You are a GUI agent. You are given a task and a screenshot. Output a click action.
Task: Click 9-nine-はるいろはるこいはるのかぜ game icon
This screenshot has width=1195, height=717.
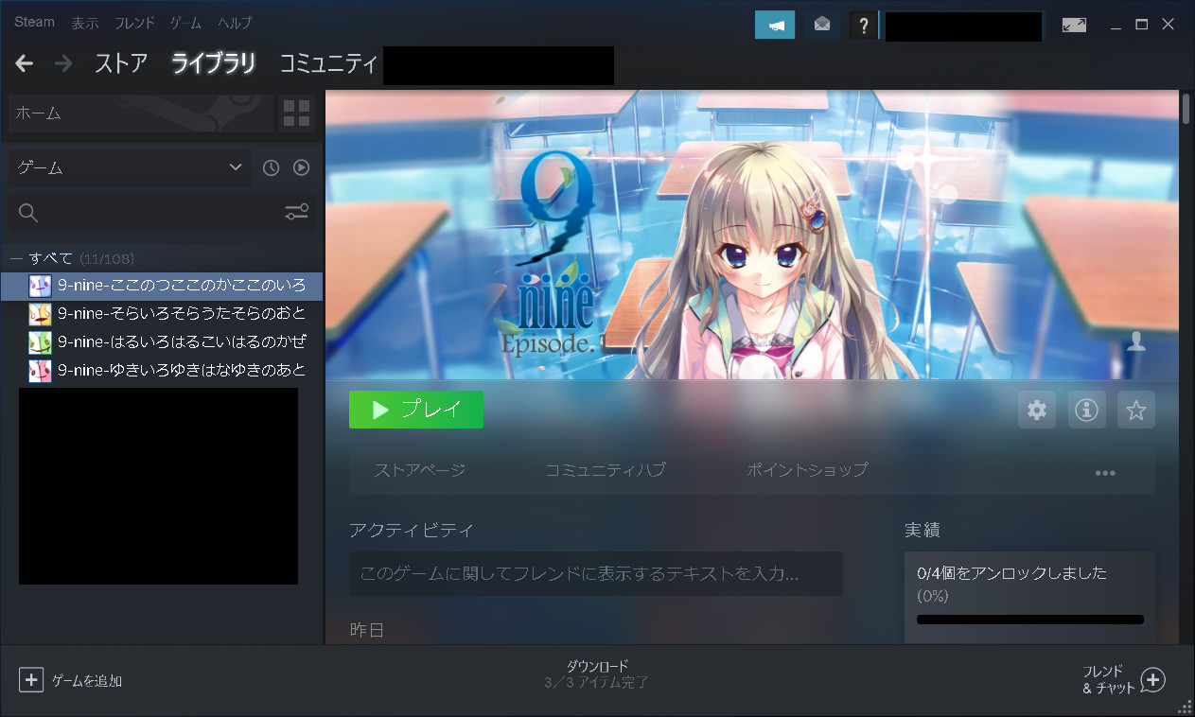tap(40, 341)
